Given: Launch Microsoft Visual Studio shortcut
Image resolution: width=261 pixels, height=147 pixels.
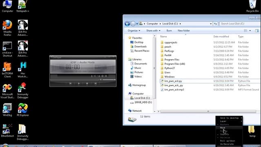Looking at the screenshot, I should tap(7, 91).
